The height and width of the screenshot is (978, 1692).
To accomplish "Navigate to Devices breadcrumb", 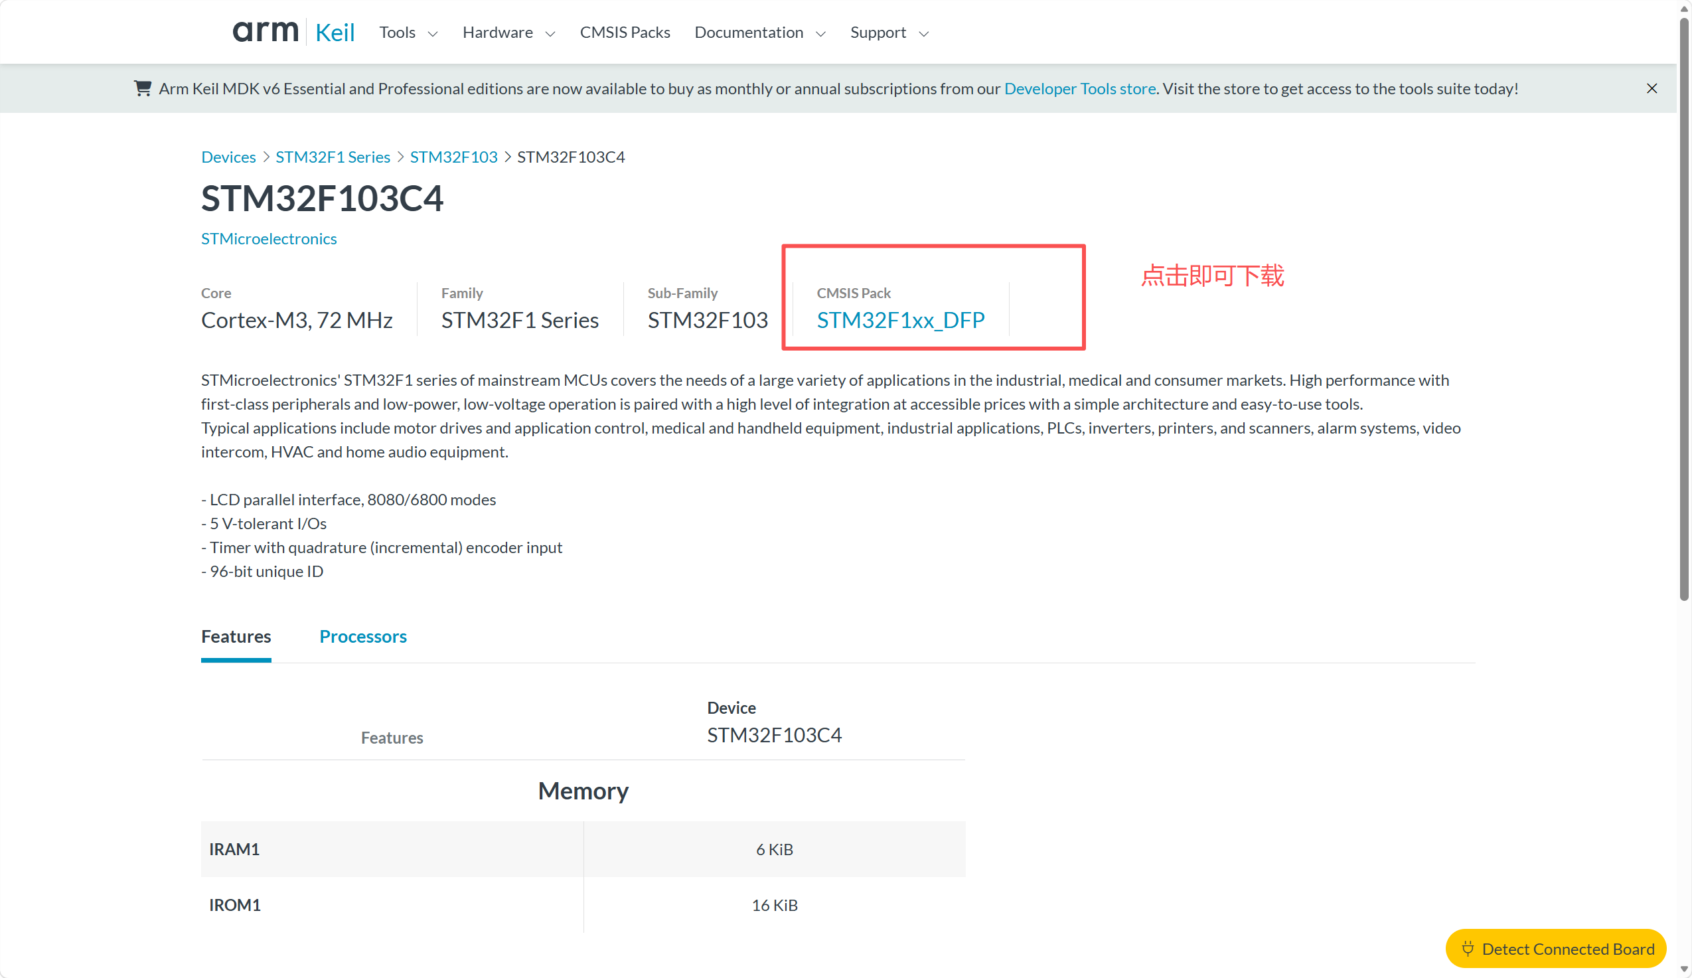I will pyautogui.click(x=228, y=157).
